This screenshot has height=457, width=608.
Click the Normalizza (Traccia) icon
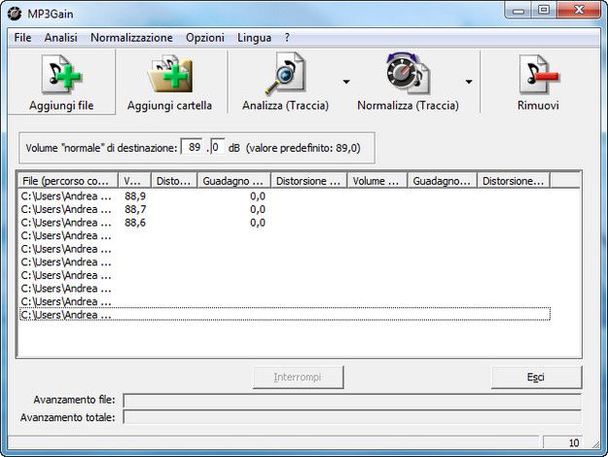click(408, 76)
